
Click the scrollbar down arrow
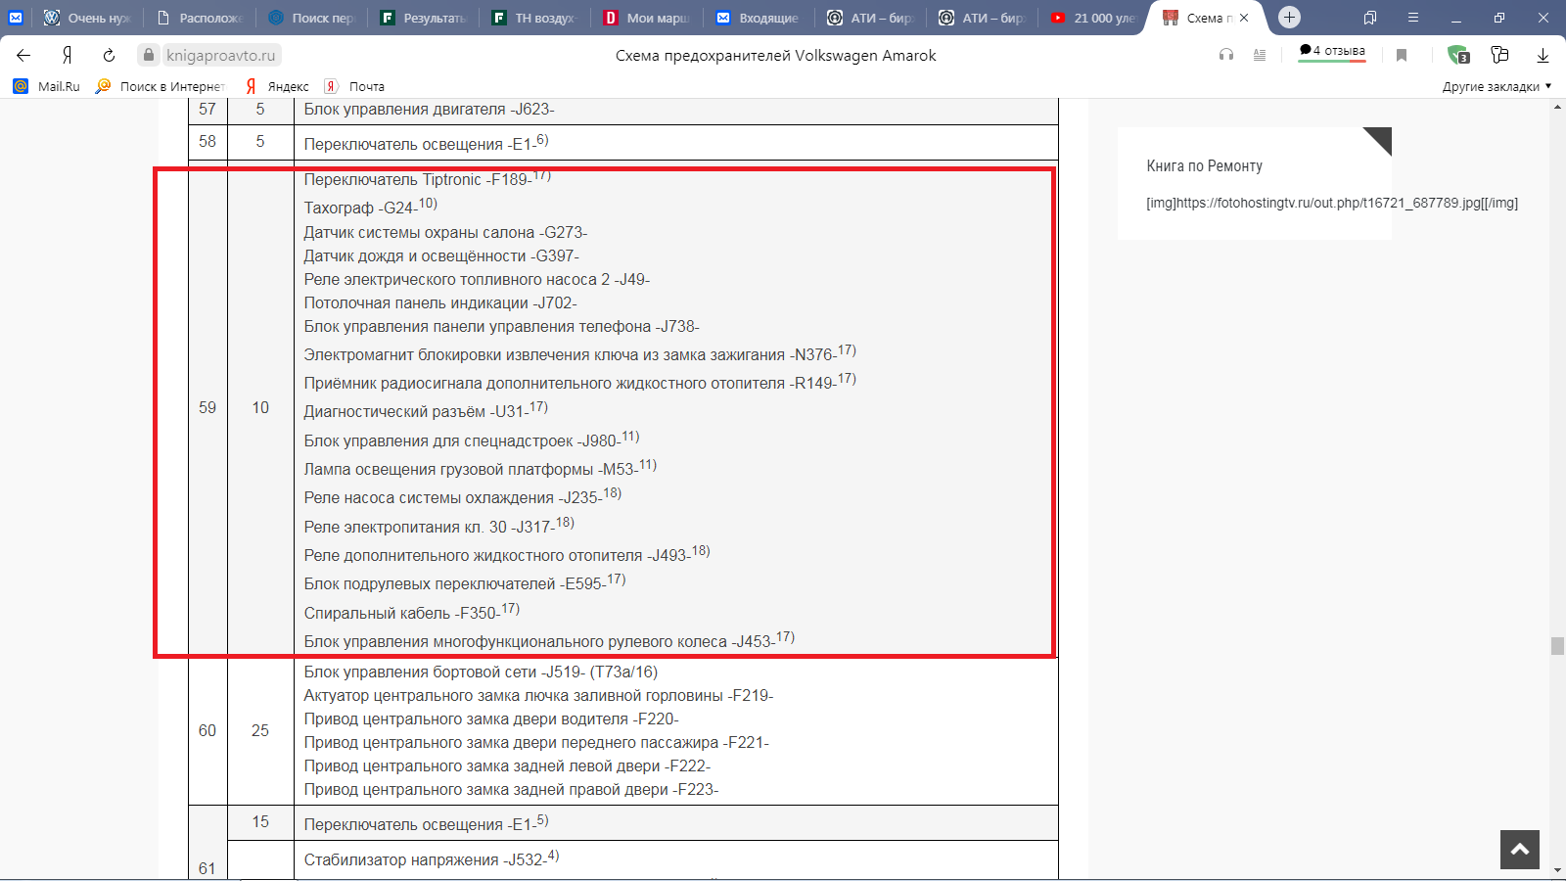pyautogui.click(x=1557, y=869)
